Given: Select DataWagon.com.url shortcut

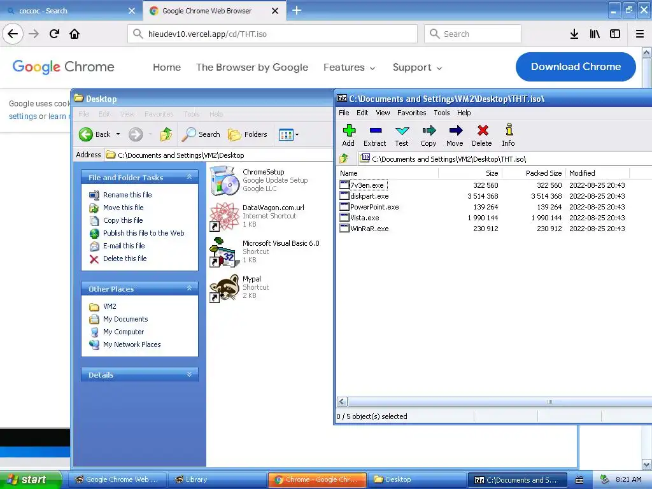Looking at the screenshot, I should tap(225, 216).
